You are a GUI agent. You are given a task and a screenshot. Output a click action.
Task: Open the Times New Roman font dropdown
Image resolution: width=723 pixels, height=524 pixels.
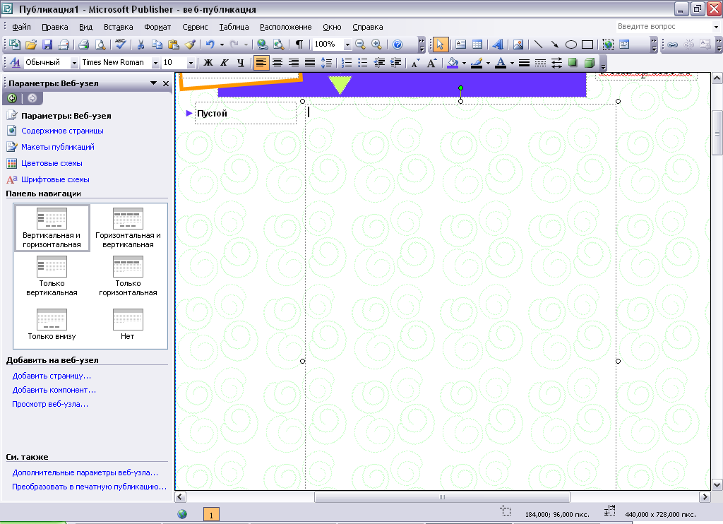pyautogui.click(x=155, y=63)
